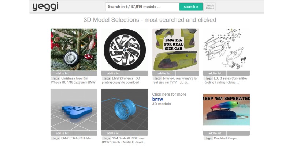Screen dimensions: 293x146
Task: Open the 1/24 Scale ALPINE rims link
Action: click(124, 140)
